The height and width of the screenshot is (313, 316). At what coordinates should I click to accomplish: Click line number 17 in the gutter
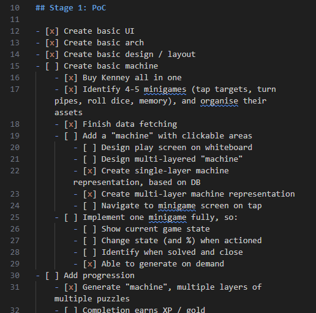15,89
